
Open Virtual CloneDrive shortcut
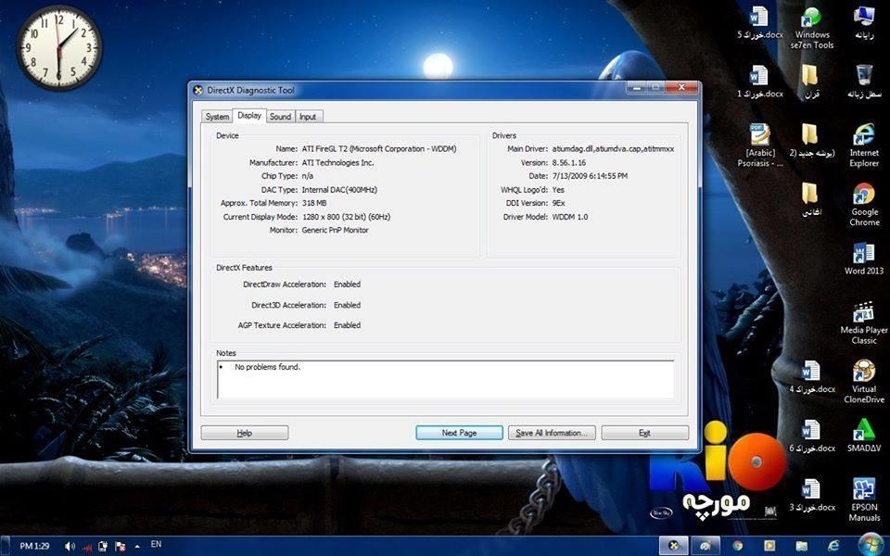point(864,381)
